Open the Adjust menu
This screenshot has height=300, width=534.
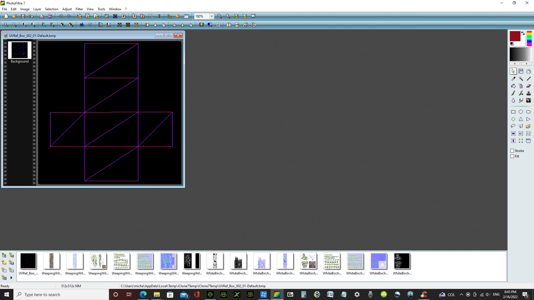point(67,9)
